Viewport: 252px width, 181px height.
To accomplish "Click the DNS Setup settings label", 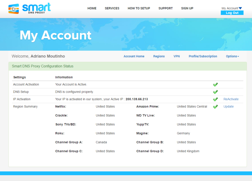I will click(x=21, y=92).
